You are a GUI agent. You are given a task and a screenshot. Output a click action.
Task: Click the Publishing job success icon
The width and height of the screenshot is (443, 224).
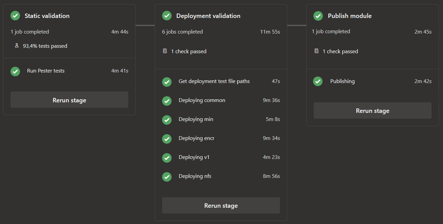pos(318,81)
